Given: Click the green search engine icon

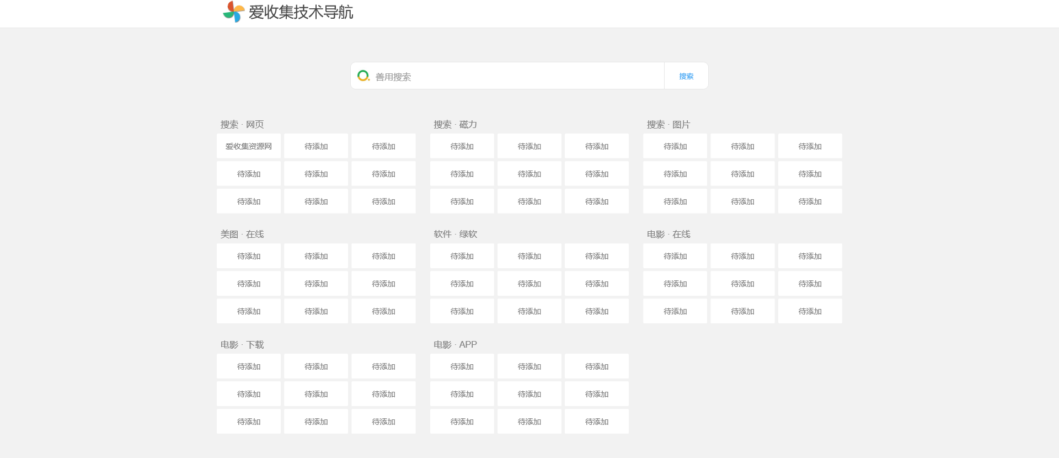Looking at the screenshot, I should [363, 76].
